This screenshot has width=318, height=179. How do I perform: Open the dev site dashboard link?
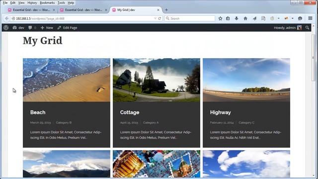pyautogui.click(x=18, y=28)
